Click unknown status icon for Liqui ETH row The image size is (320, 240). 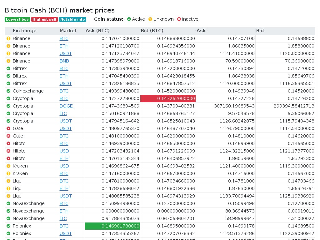[x=8, y=188]
